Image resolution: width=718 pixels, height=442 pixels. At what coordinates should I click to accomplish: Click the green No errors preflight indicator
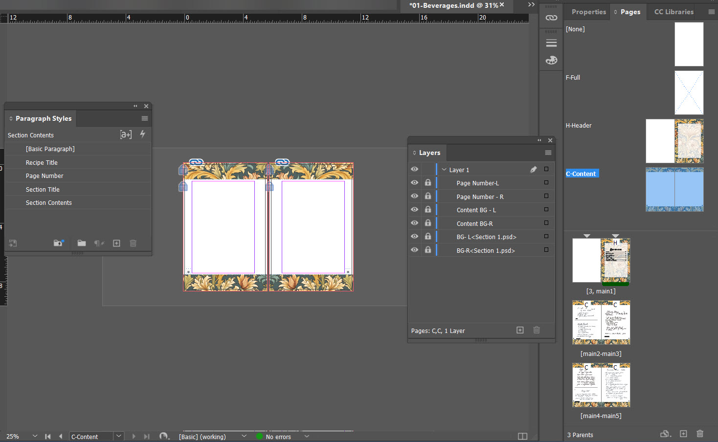(x=259, y=436)
